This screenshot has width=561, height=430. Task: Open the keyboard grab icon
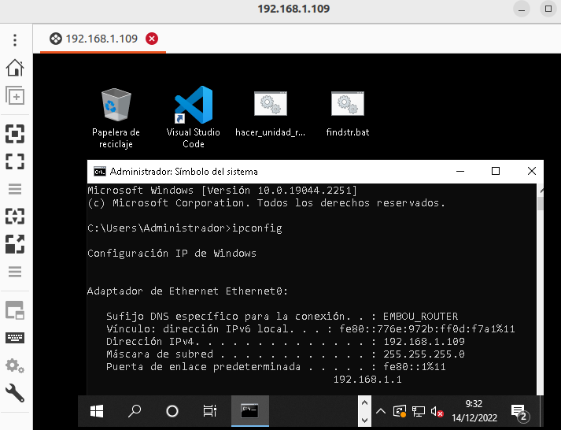15,338
